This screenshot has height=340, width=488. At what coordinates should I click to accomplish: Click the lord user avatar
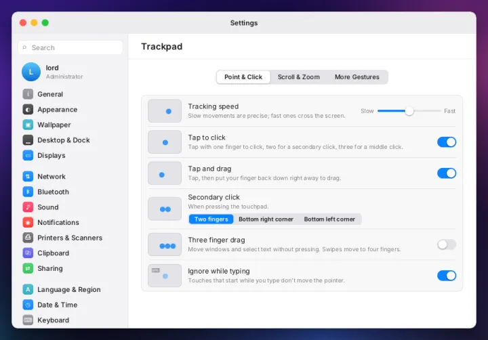pyautogui.click(x=31, y=72)
